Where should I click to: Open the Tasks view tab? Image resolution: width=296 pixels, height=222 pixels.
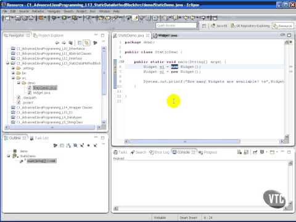point(120,152)
